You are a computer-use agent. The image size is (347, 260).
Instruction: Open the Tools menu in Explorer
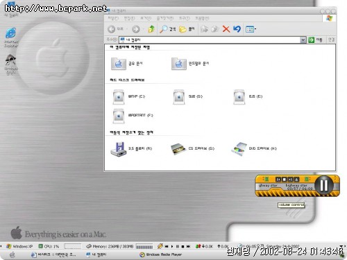click(x=185, y=18)
